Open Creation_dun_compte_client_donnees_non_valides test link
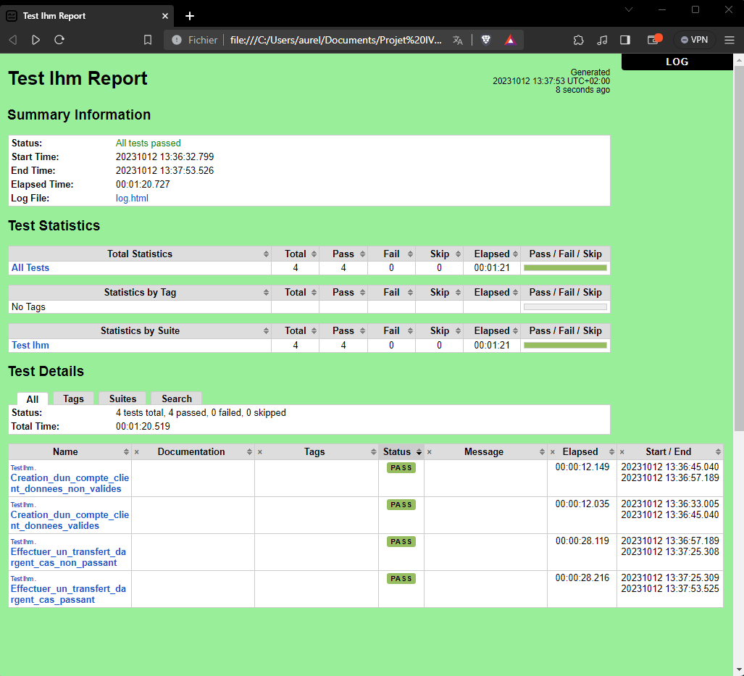The image size is (744, 676). click(70, 483)
